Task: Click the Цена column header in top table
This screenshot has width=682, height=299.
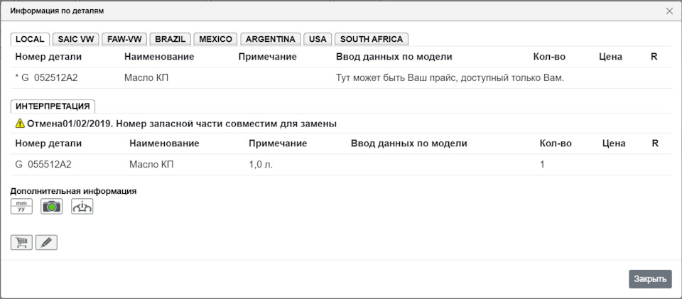Action: click(x=610, y=57)
